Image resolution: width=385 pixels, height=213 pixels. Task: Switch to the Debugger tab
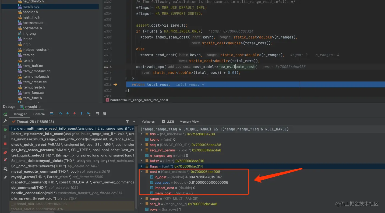(x=20, y=114)
